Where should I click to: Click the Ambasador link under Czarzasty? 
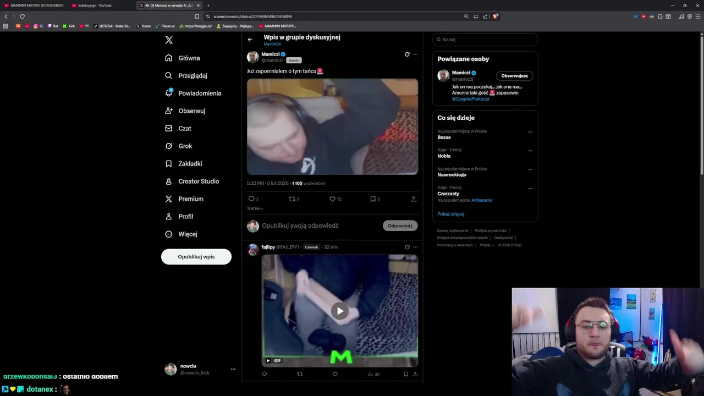(x=482, y=200)
